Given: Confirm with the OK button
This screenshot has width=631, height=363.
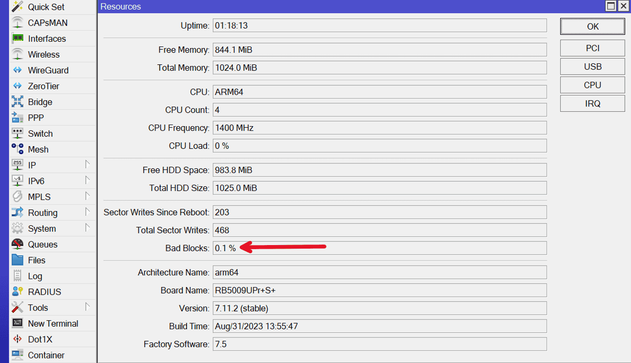Looking at the screenshot, I should pyautogui.click(x=592, y=27).
